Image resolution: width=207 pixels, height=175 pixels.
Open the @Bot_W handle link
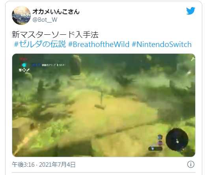pyautogui.click(x=45, y=20)
